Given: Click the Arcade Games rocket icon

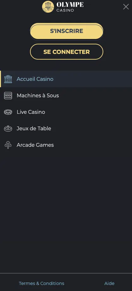Looking at the screenshot, I should click(8, 145).
